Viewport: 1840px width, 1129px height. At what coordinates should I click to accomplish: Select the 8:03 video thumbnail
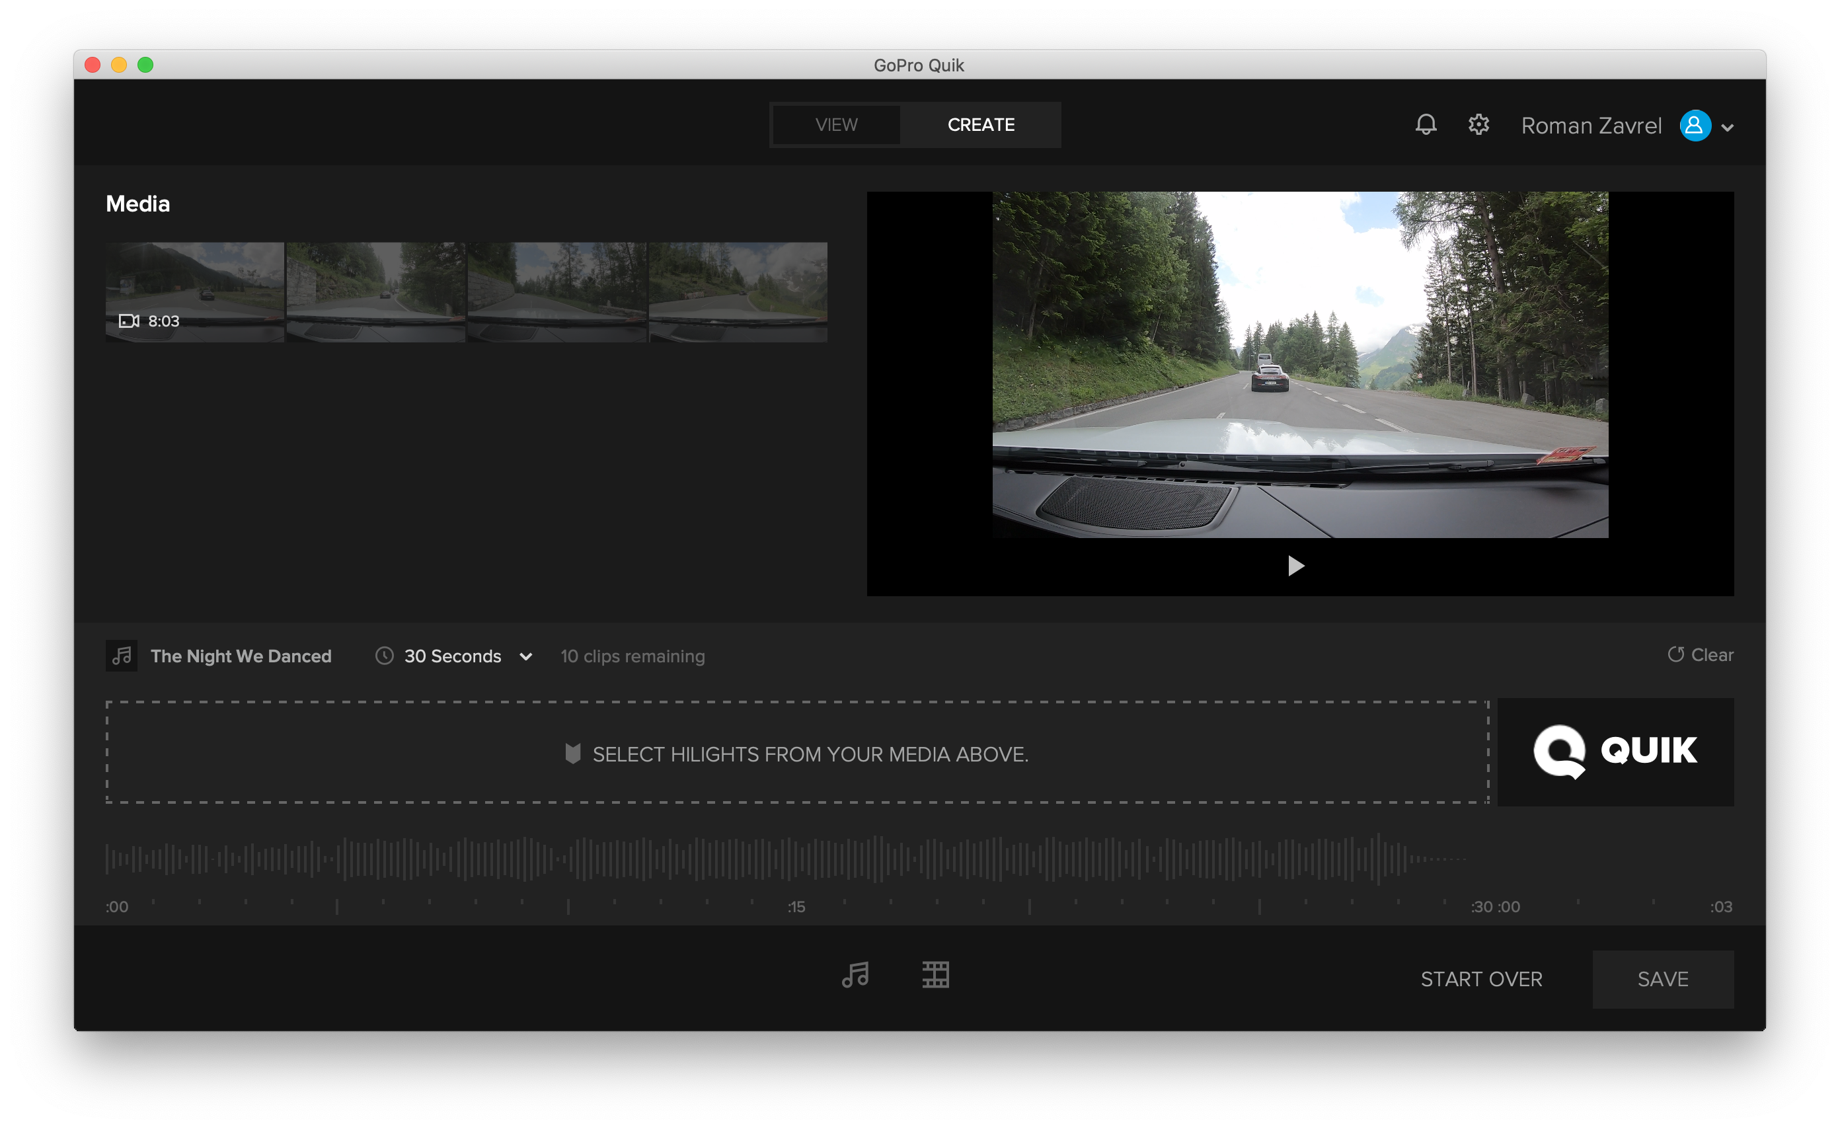pos(195,292)
